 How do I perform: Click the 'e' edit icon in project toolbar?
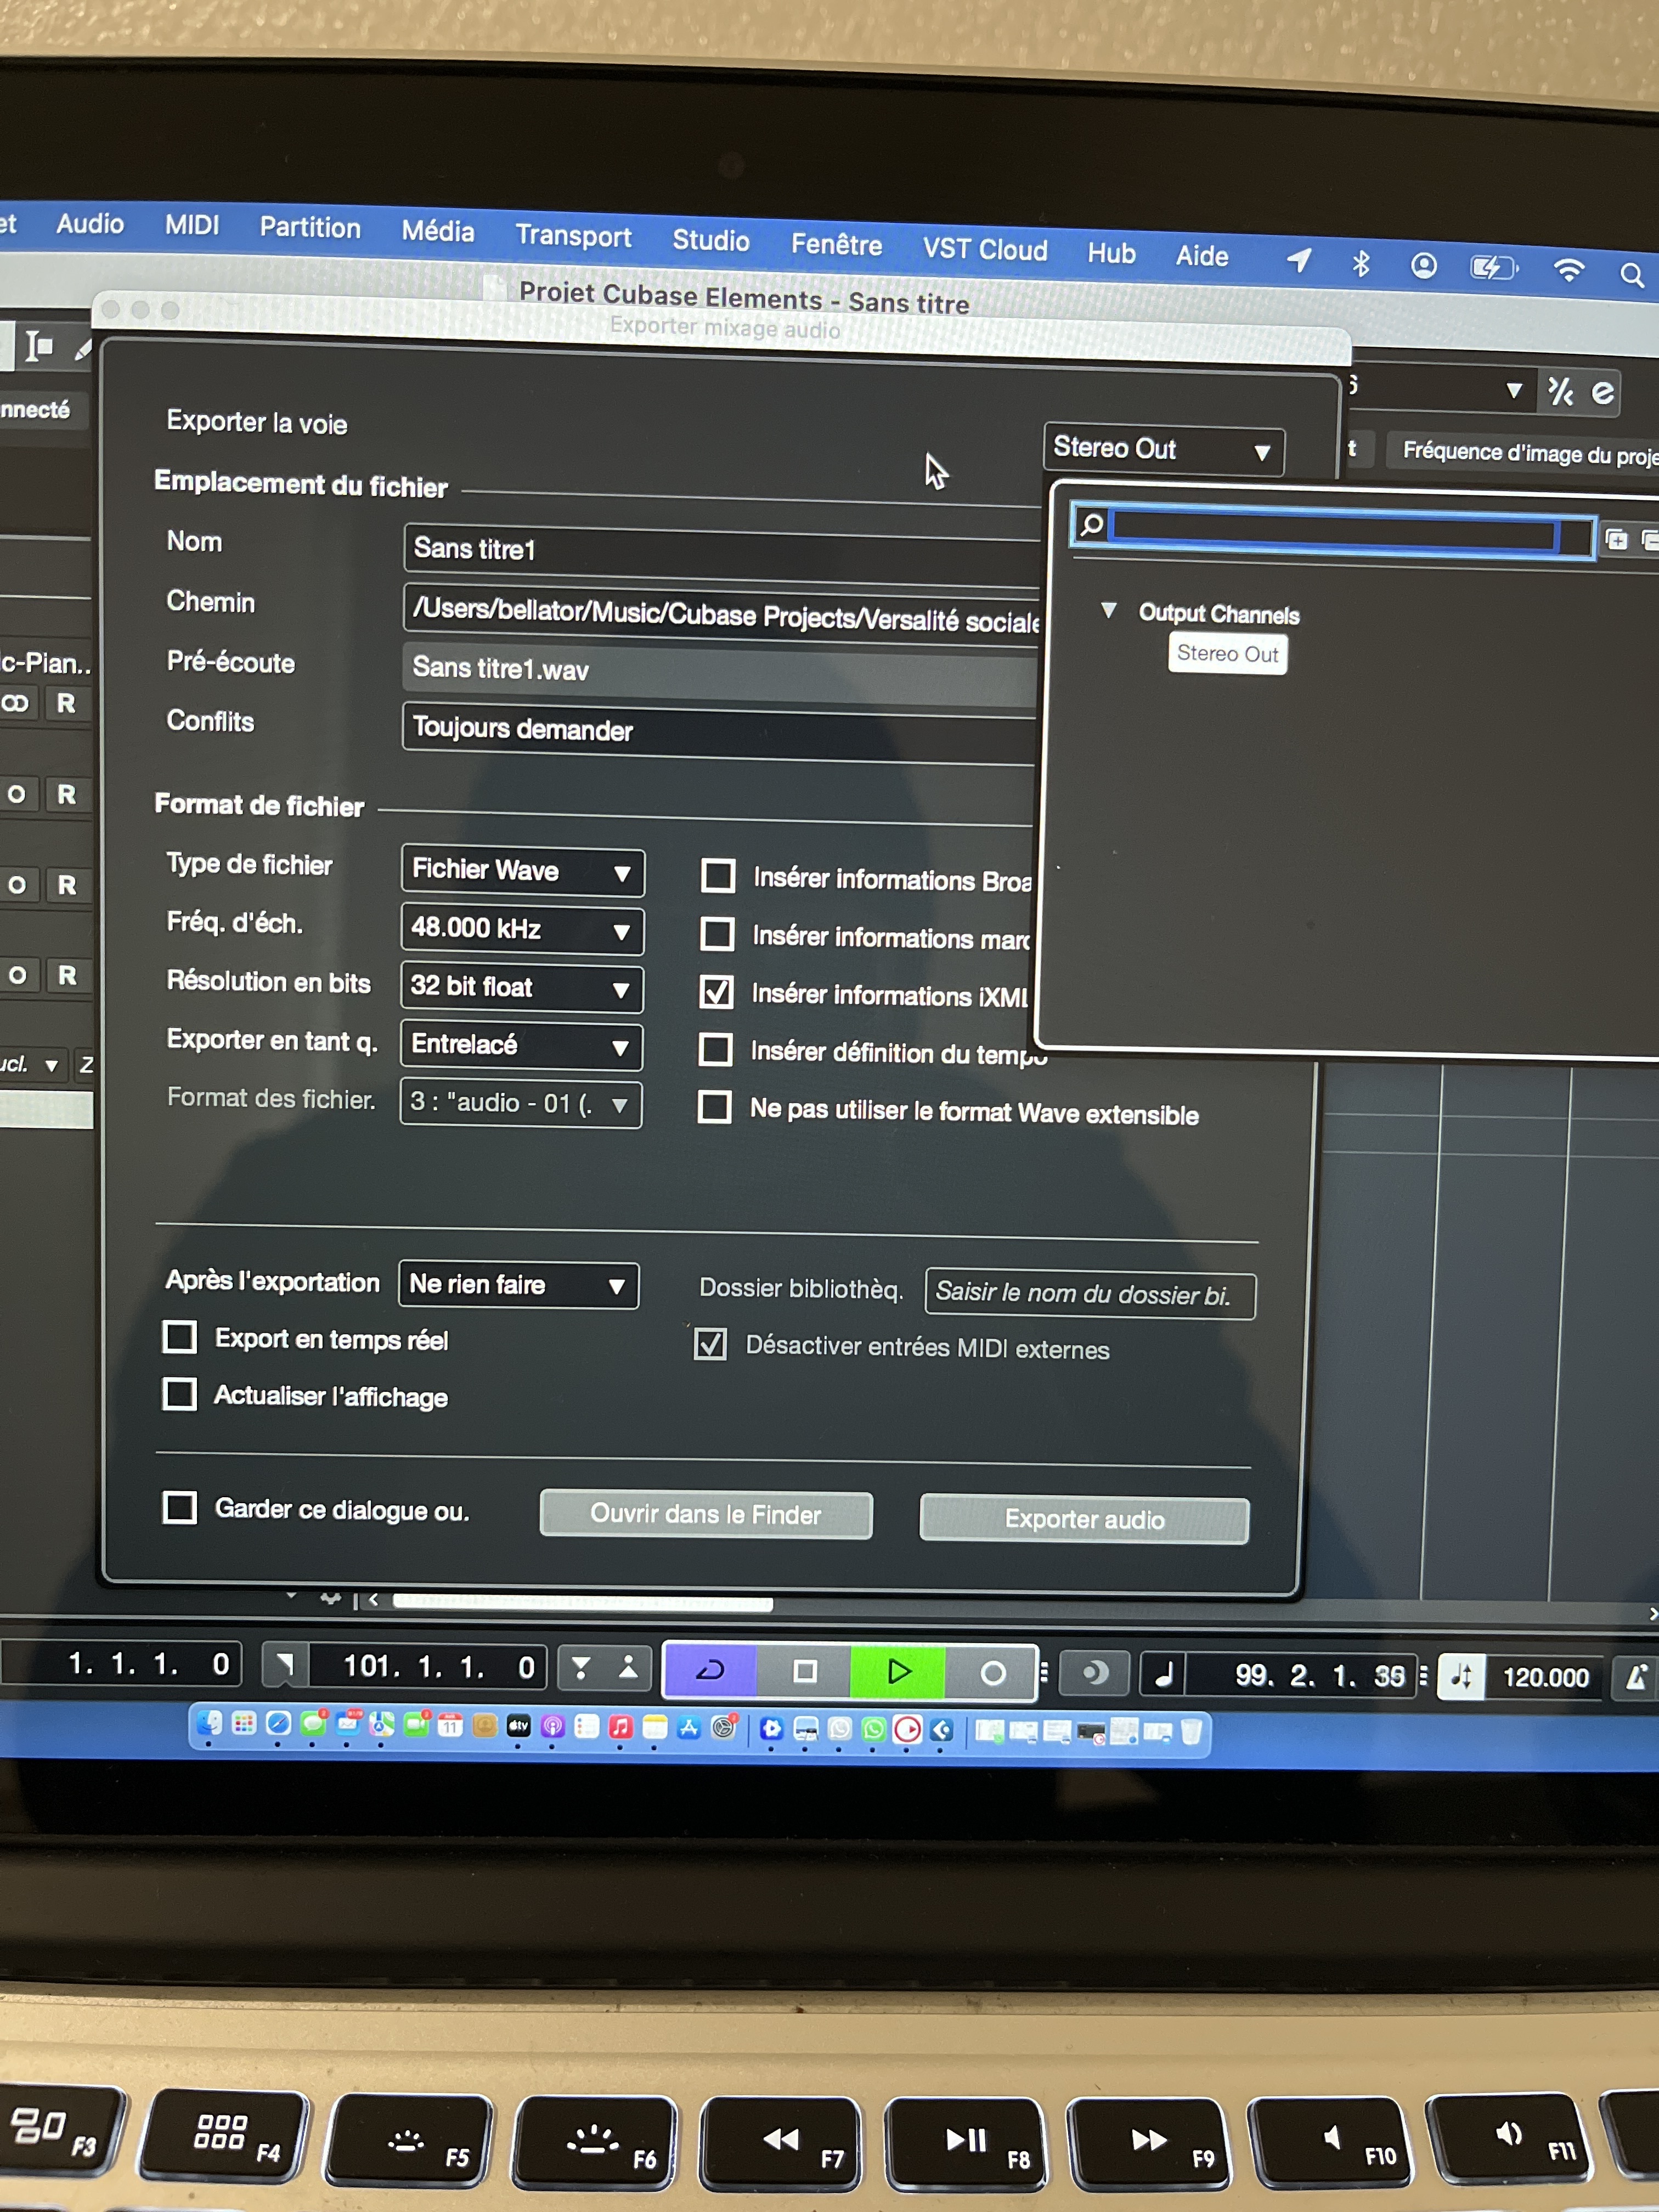(x=1603, y=393)
